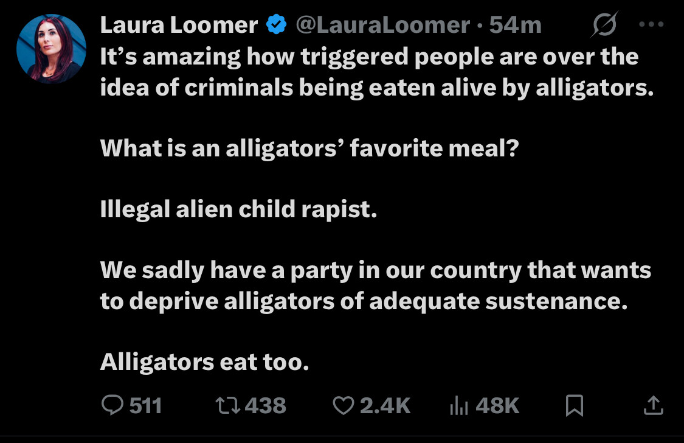This screenshot has height=443, width=684.
Task: Open the 48K views count
Action: tap(497, 405)
